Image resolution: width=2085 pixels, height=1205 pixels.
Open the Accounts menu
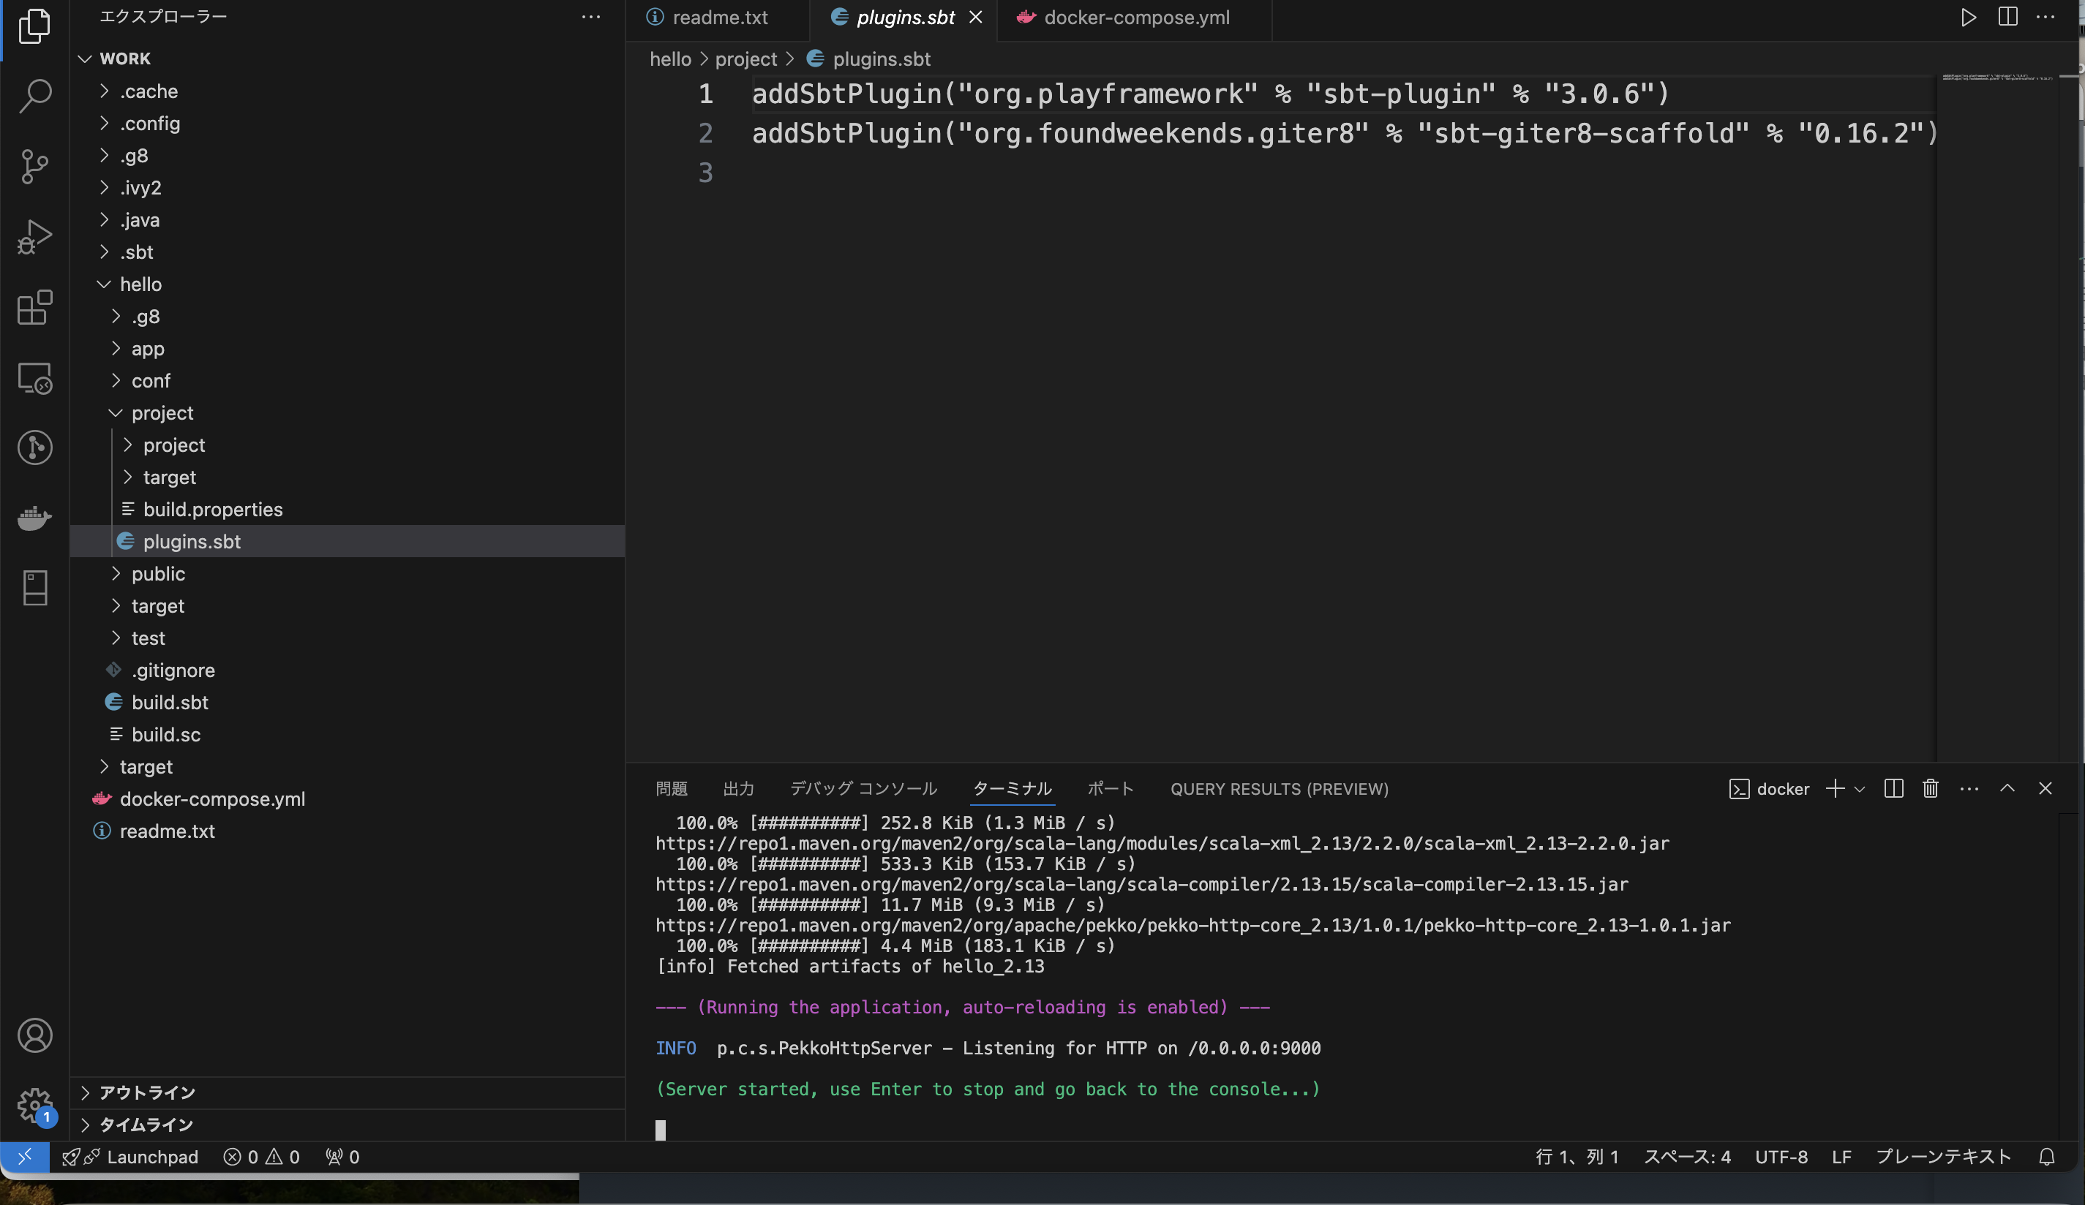pyautogui.click(x=35, y=1035)
